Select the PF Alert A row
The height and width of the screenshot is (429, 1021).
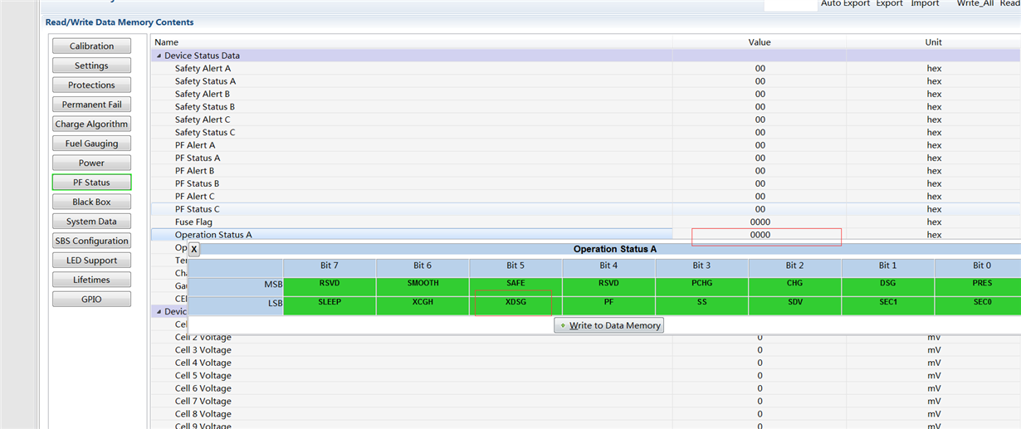(586, 145)
